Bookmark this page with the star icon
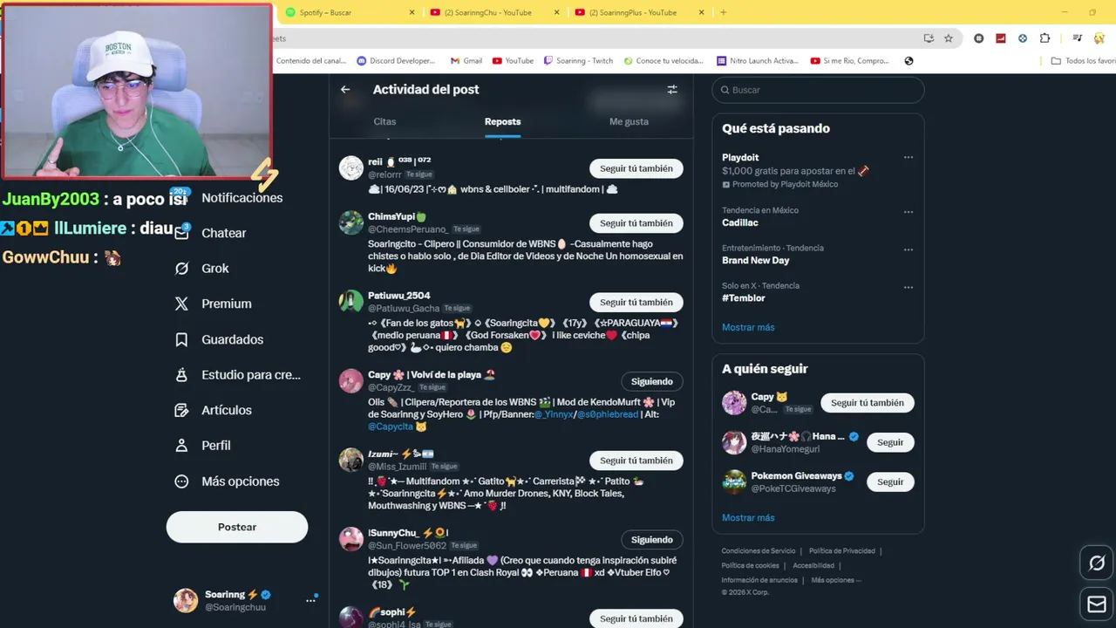Viewport: 1116px width, 628px height. click(949, 38)
